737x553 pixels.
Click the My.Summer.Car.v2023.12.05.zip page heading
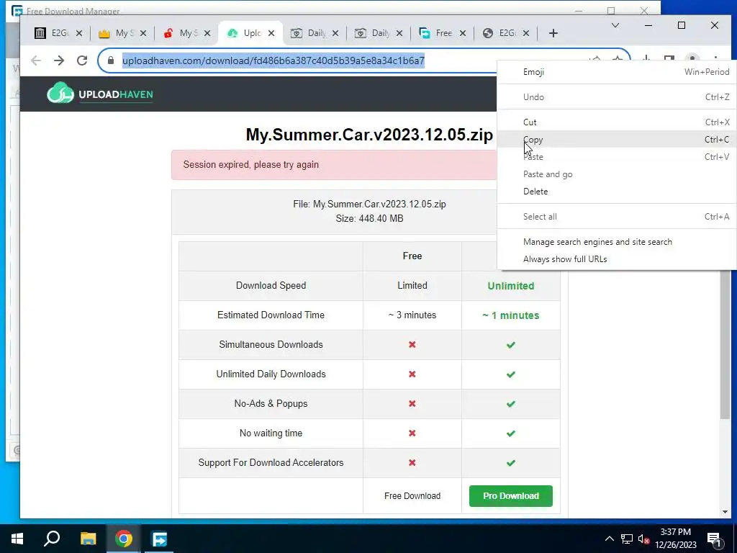(369, 135)
